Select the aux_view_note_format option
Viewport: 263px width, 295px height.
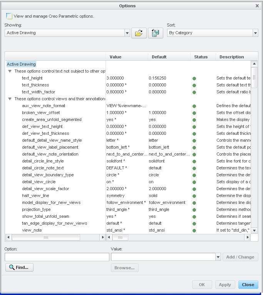click(x=44, y=106)
